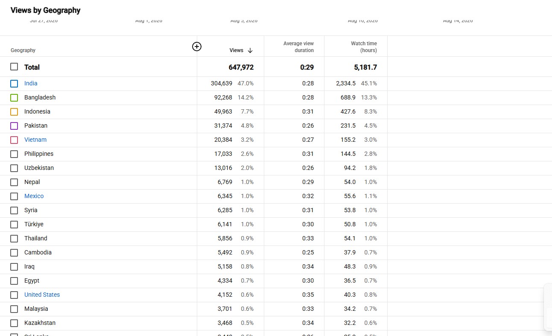Open the United States geography link
This screenshot has width=552, height=336.
point(42,295)
